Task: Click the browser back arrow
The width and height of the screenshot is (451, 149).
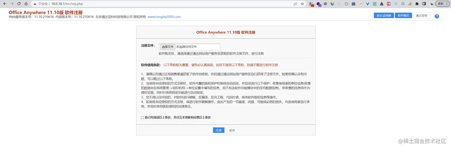Action: tap(4, 4)
